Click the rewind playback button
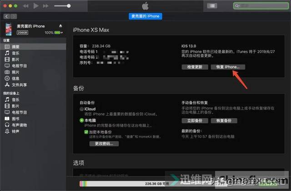This screenshot has width=291, height=191. click(25, 6)
